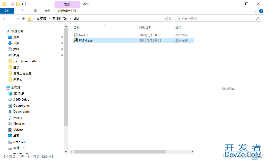The height and width of the screenshot is (160, 264).
Task: Switch to the 主页 ribbon tab
Action: 21,11
